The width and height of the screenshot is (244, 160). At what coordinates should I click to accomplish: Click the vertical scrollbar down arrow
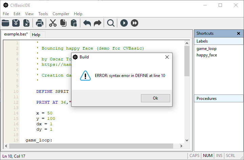pyautogui.click(x=187, y=140)
